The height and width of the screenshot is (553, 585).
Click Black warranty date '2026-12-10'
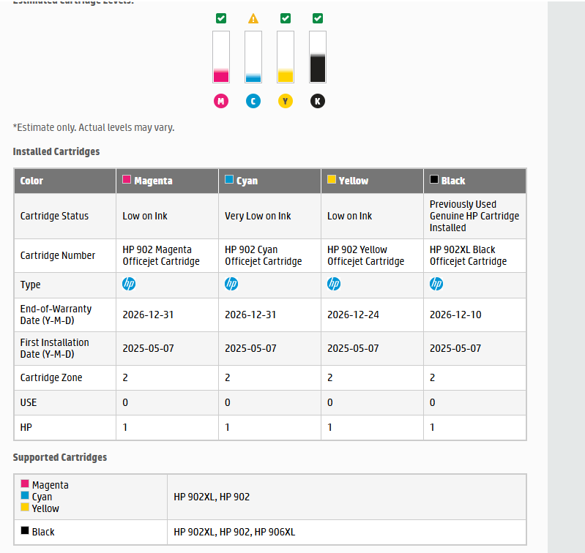coord(455,315)
